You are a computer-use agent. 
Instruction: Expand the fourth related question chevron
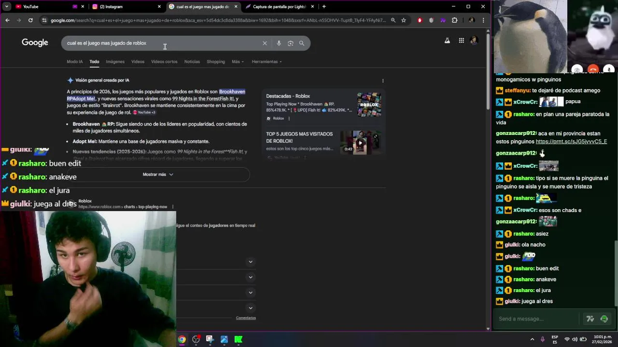pyautogui.click(x=251, y=308)
